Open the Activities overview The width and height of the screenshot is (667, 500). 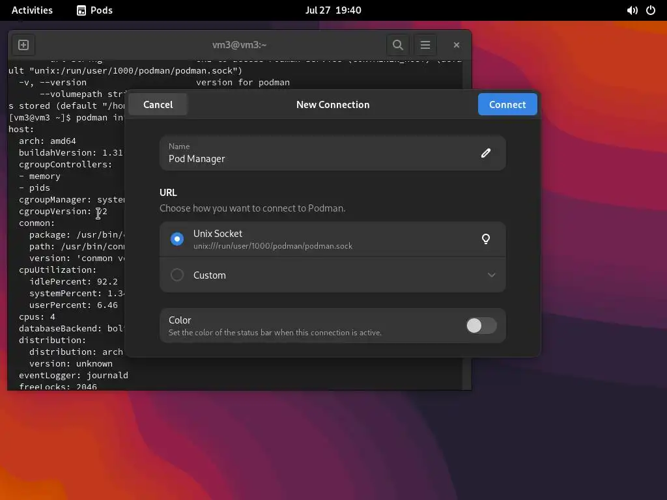[32, 10]
